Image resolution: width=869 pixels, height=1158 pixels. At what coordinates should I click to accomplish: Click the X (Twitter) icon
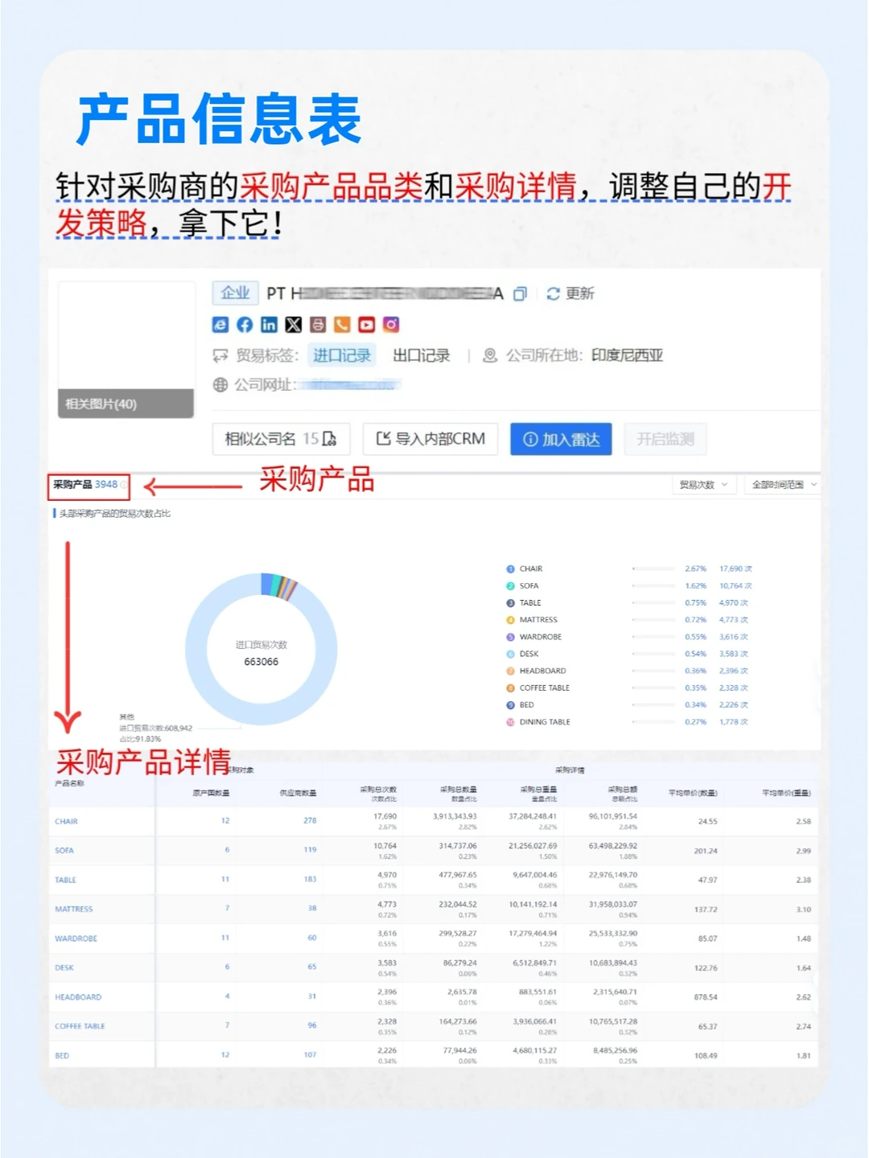293,325
